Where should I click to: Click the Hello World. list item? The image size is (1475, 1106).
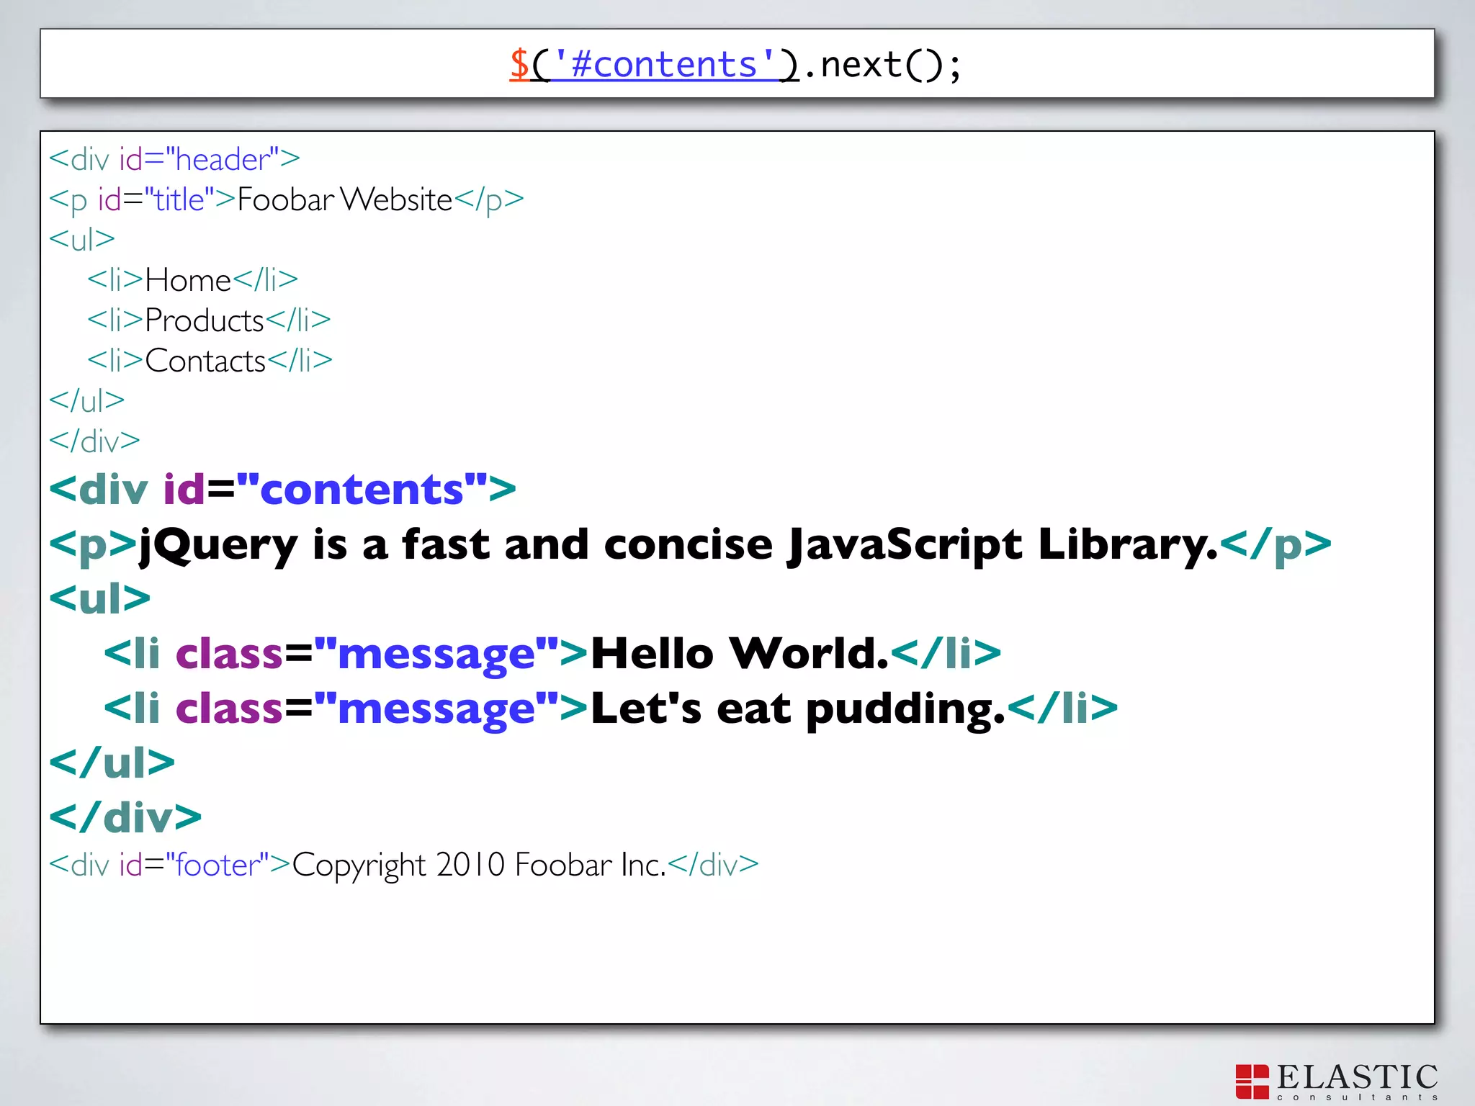point(552,654)
